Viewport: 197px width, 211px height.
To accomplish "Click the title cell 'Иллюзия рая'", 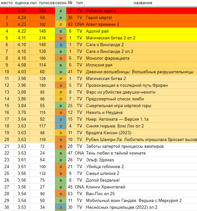I will tap(141, 65).
